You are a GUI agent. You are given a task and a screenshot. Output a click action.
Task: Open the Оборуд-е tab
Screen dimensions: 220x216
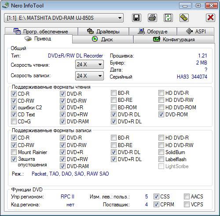pyautogui.click(x=153, y=31)
